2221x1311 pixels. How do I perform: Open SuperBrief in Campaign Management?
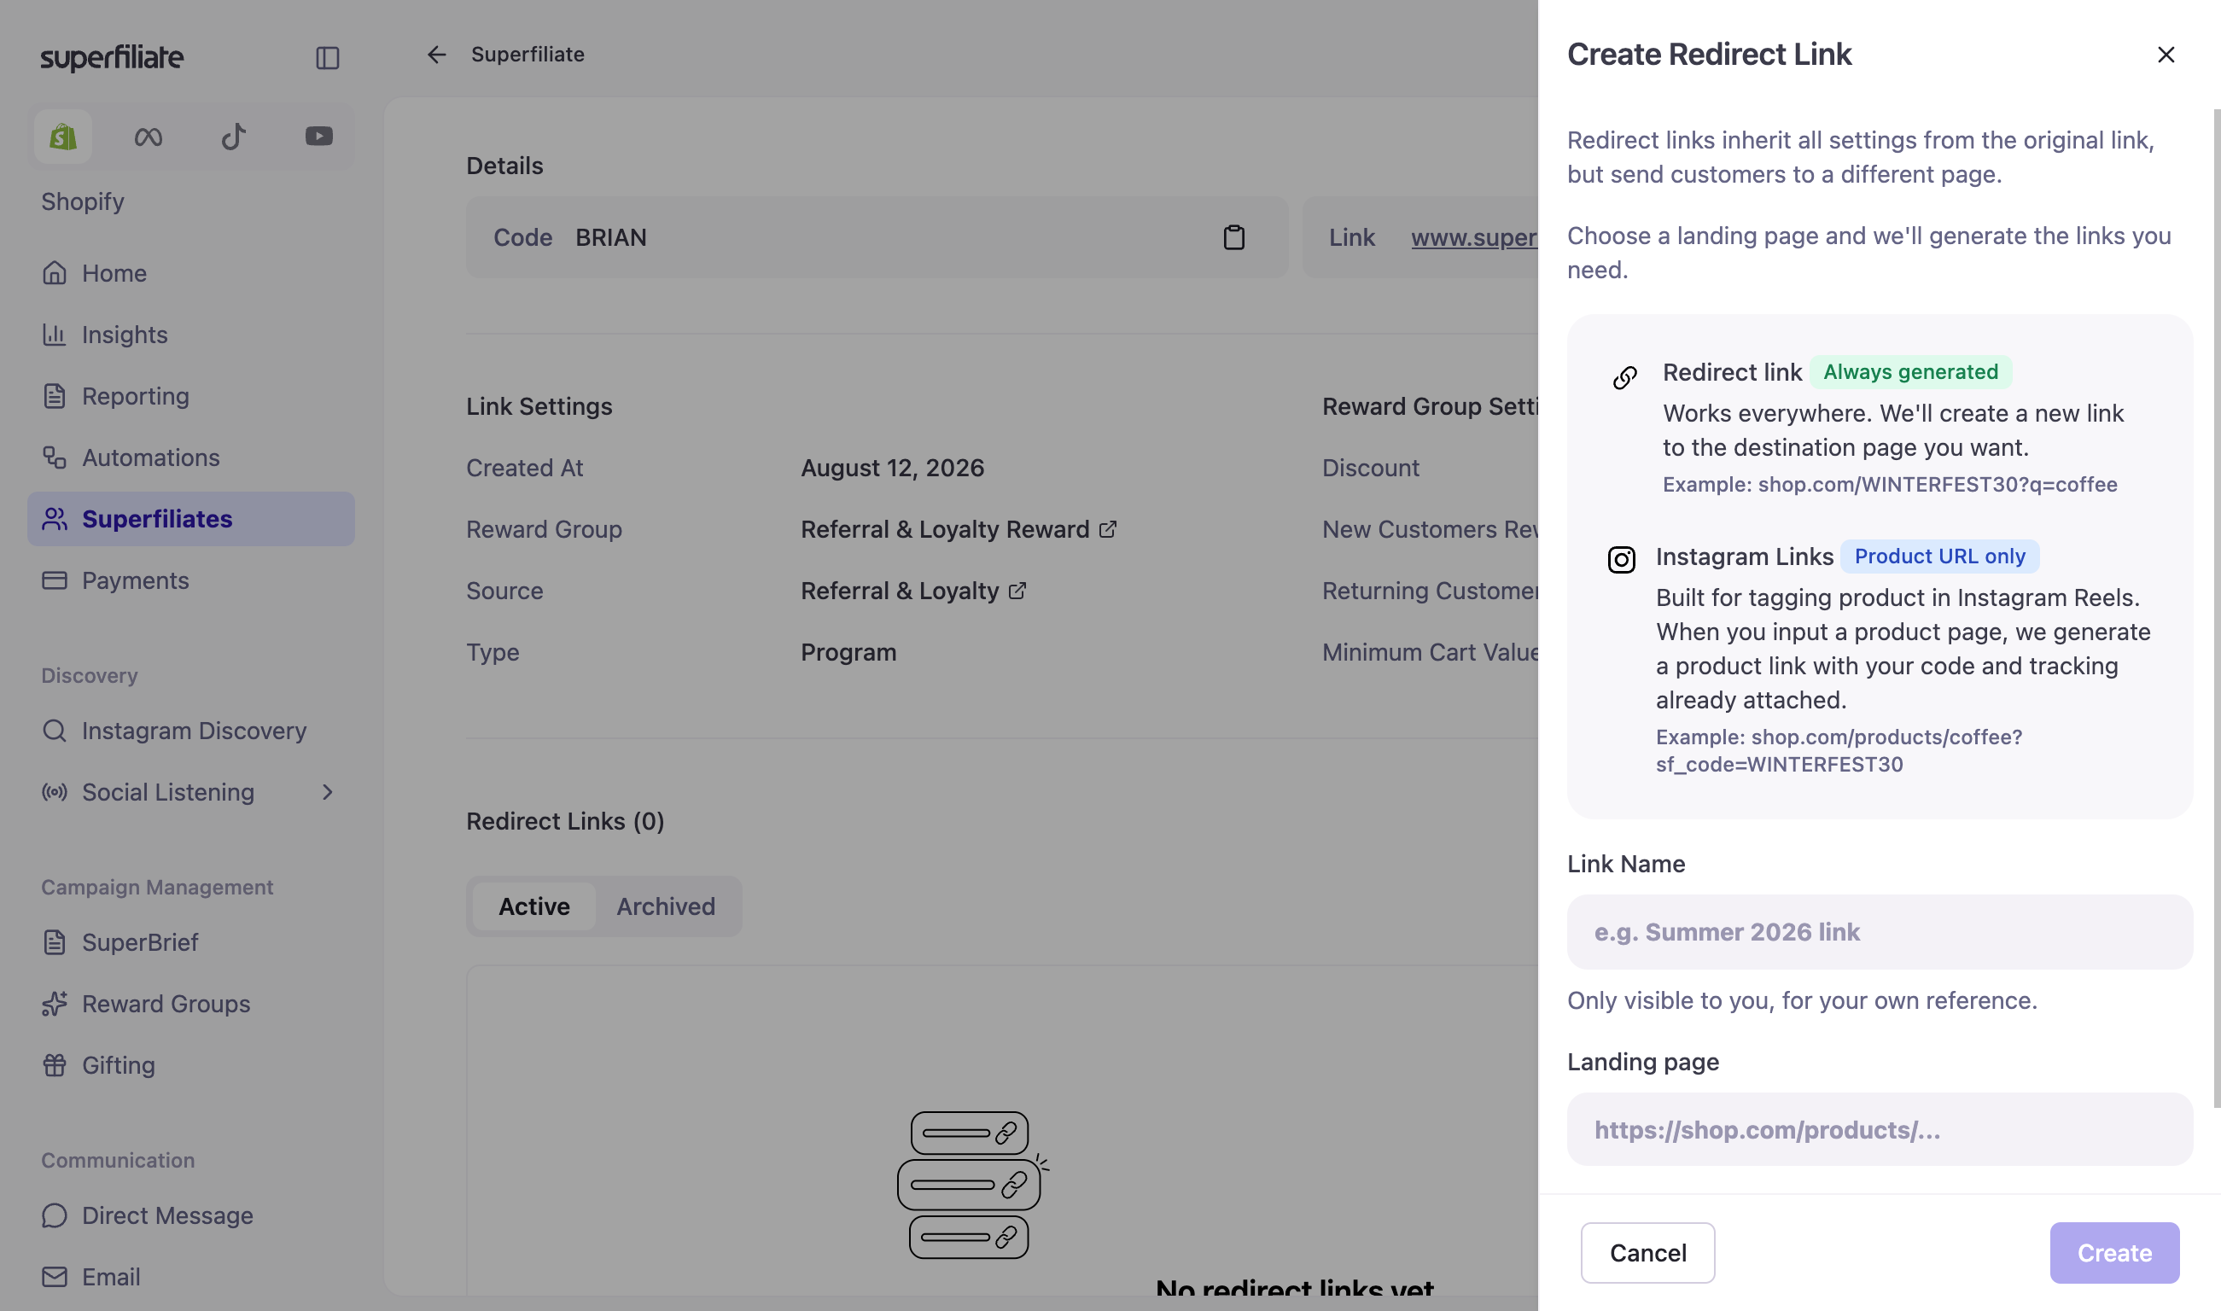click(x=191, y=942)
